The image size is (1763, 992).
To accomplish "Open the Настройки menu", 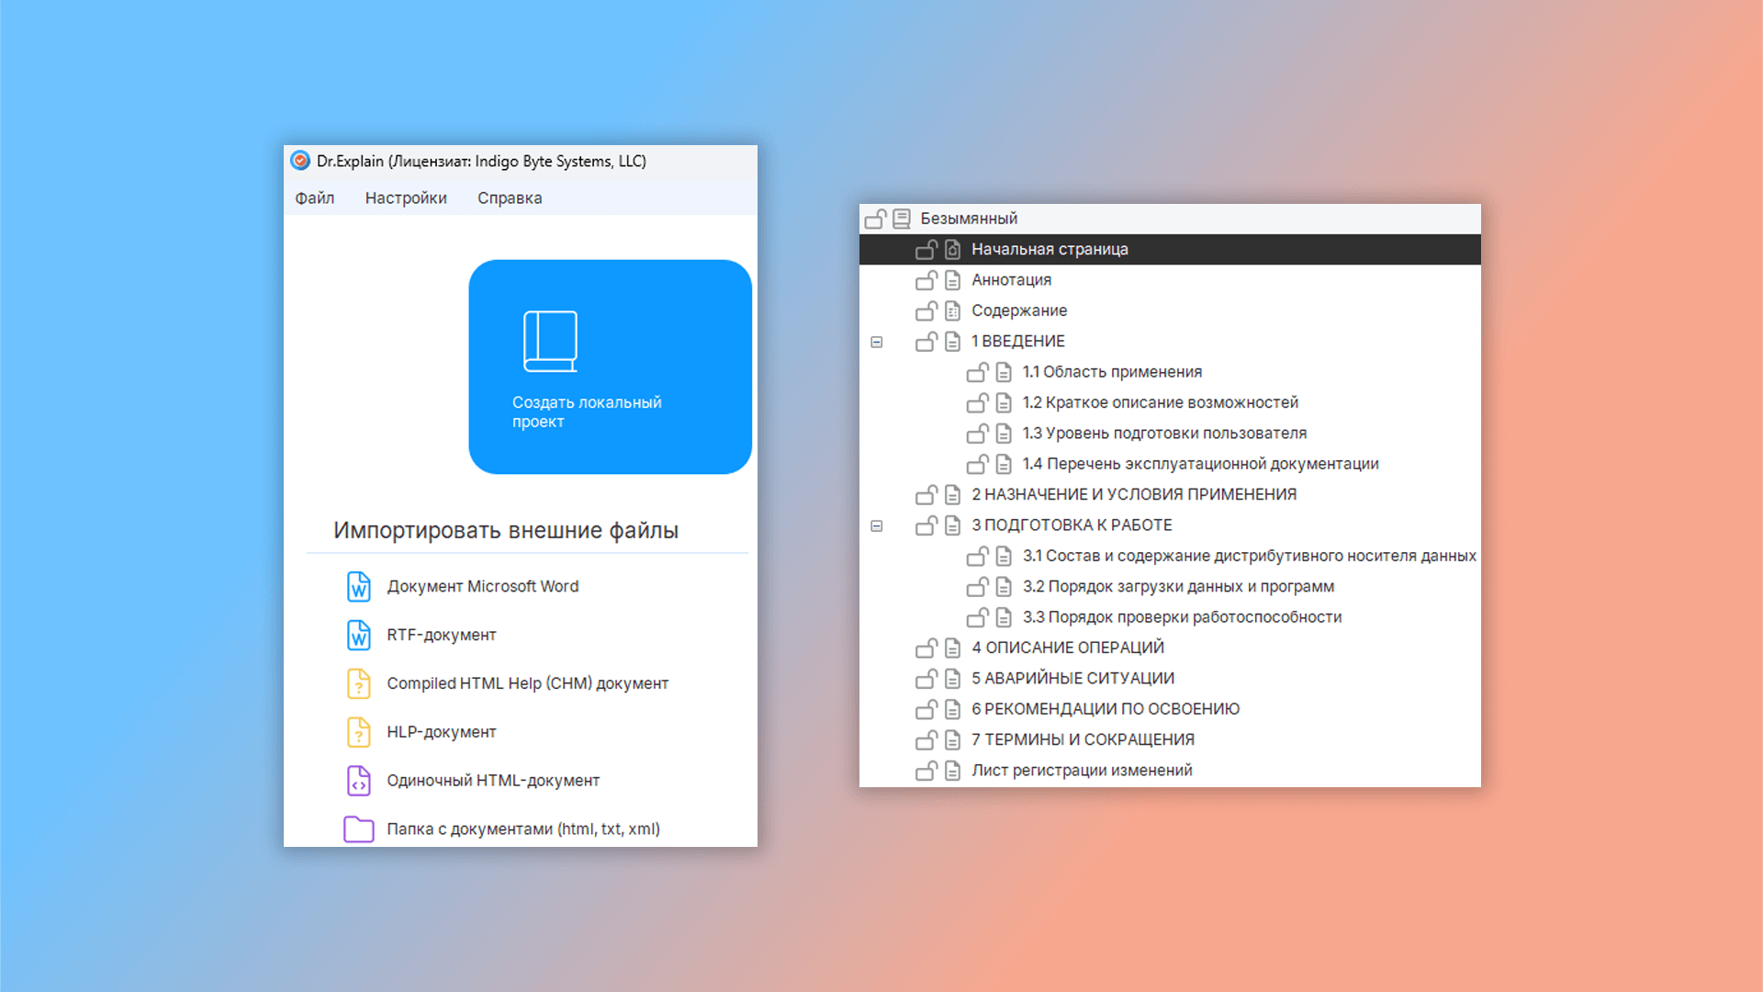I will coord(406,198).
